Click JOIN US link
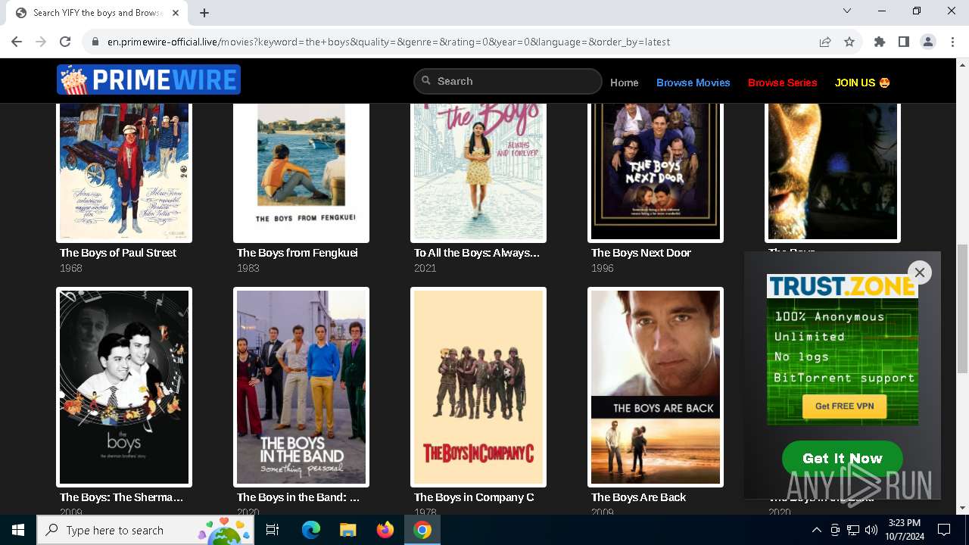Image resolution: width=969 pixels, height=545 pixels. 862,83
